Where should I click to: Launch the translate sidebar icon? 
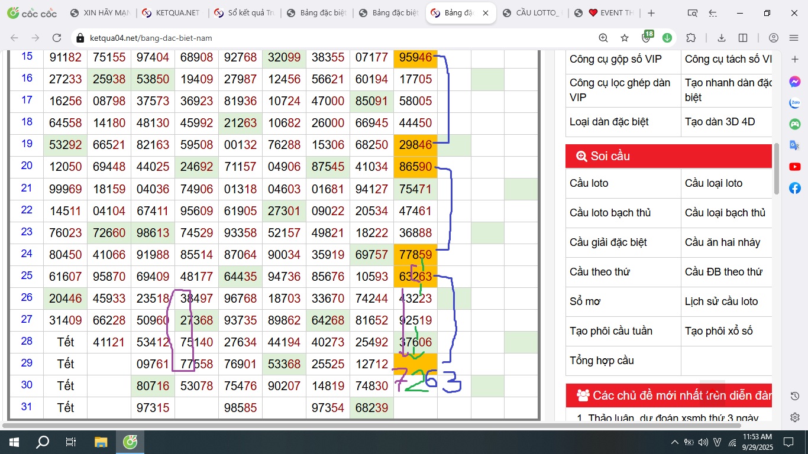(x=795, y=145)
